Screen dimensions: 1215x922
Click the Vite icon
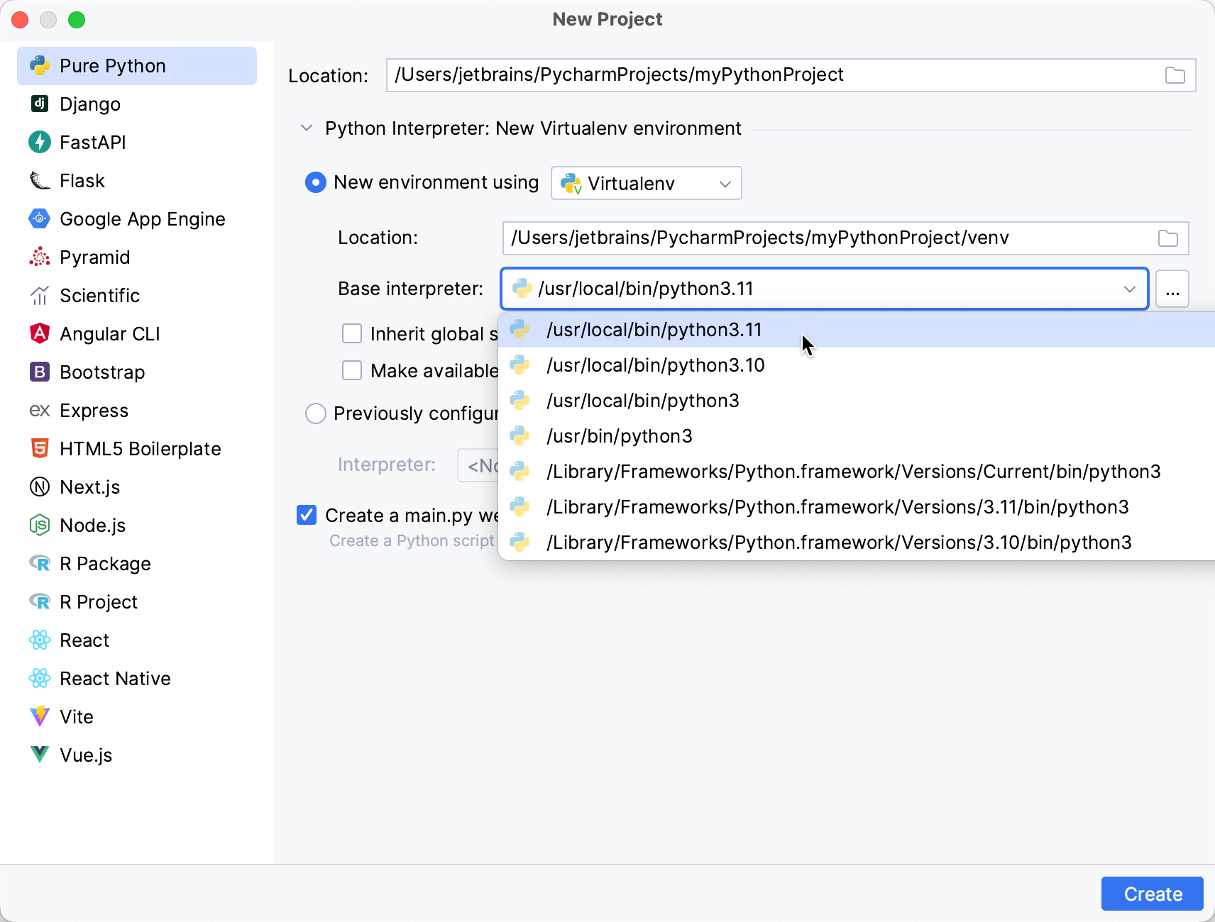click(x=40, y=716)
